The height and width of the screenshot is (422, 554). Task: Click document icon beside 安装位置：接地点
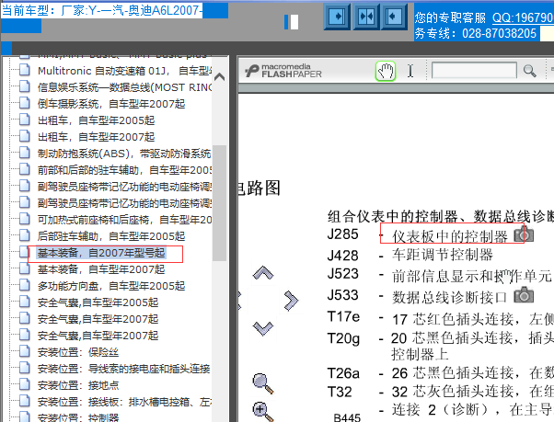[24, 384]
